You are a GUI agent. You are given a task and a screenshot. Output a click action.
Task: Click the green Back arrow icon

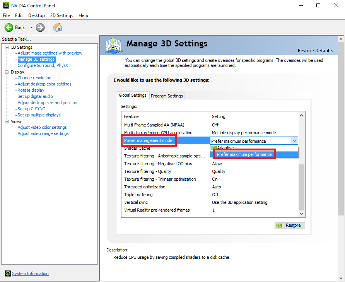click(9, 27)
